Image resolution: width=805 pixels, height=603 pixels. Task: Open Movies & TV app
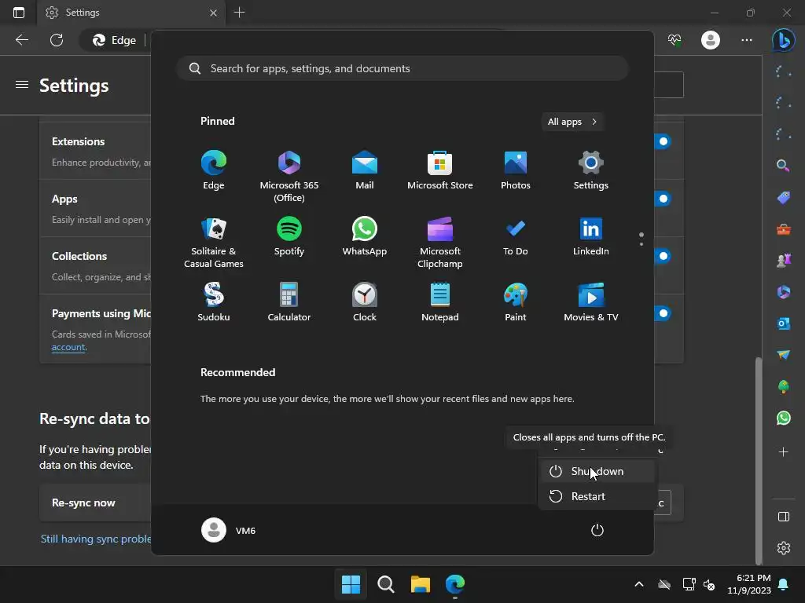pos(591,302)
